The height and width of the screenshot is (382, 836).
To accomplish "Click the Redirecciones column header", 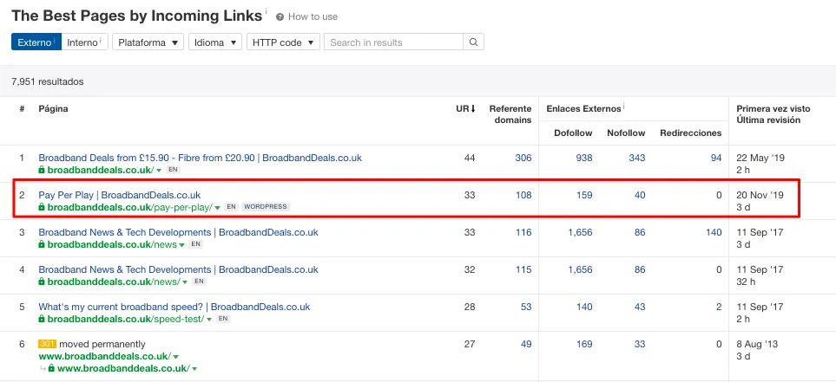I will coord(690,133).
